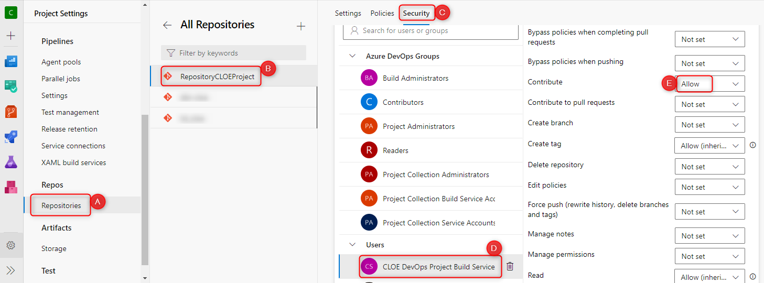Go back using the All Repositories arrow
Screen dimensions: 764x283
(167, 25)
